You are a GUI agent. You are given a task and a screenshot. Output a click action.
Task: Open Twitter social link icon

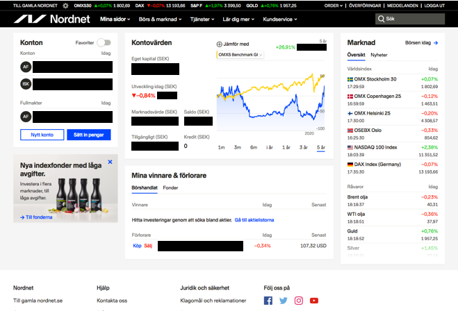click(x=284, y=301)
